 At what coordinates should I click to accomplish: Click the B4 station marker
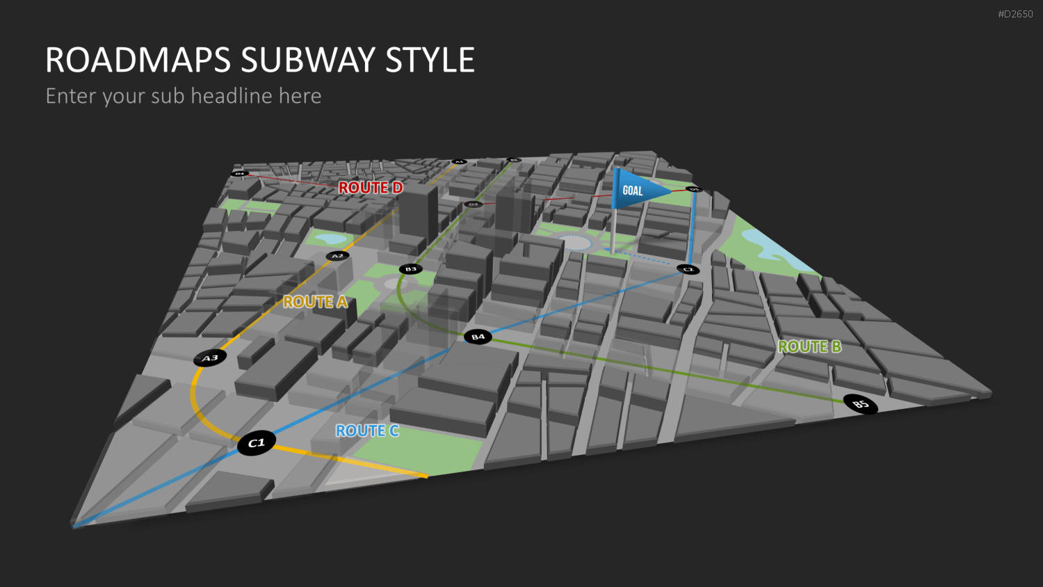tap(478, 337)
